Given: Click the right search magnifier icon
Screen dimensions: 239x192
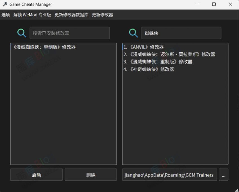Looking at the screenshot, I should click(133, 33).
